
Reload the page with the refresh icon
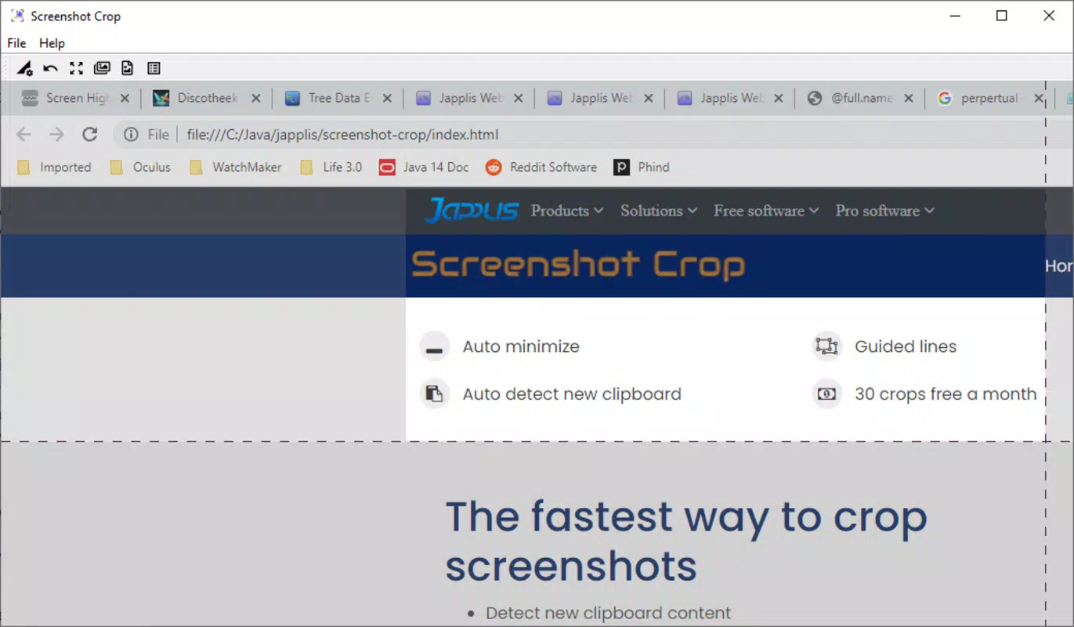pos(90,135)
